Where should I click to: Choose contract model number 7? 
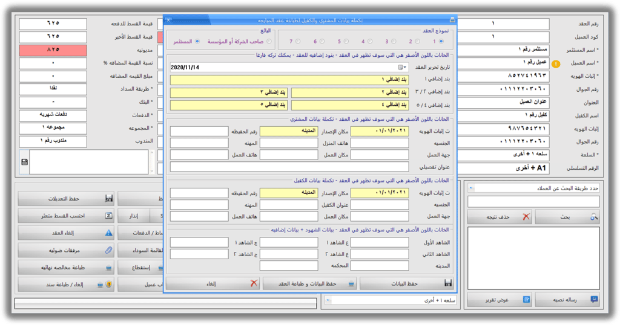point(298,41)
